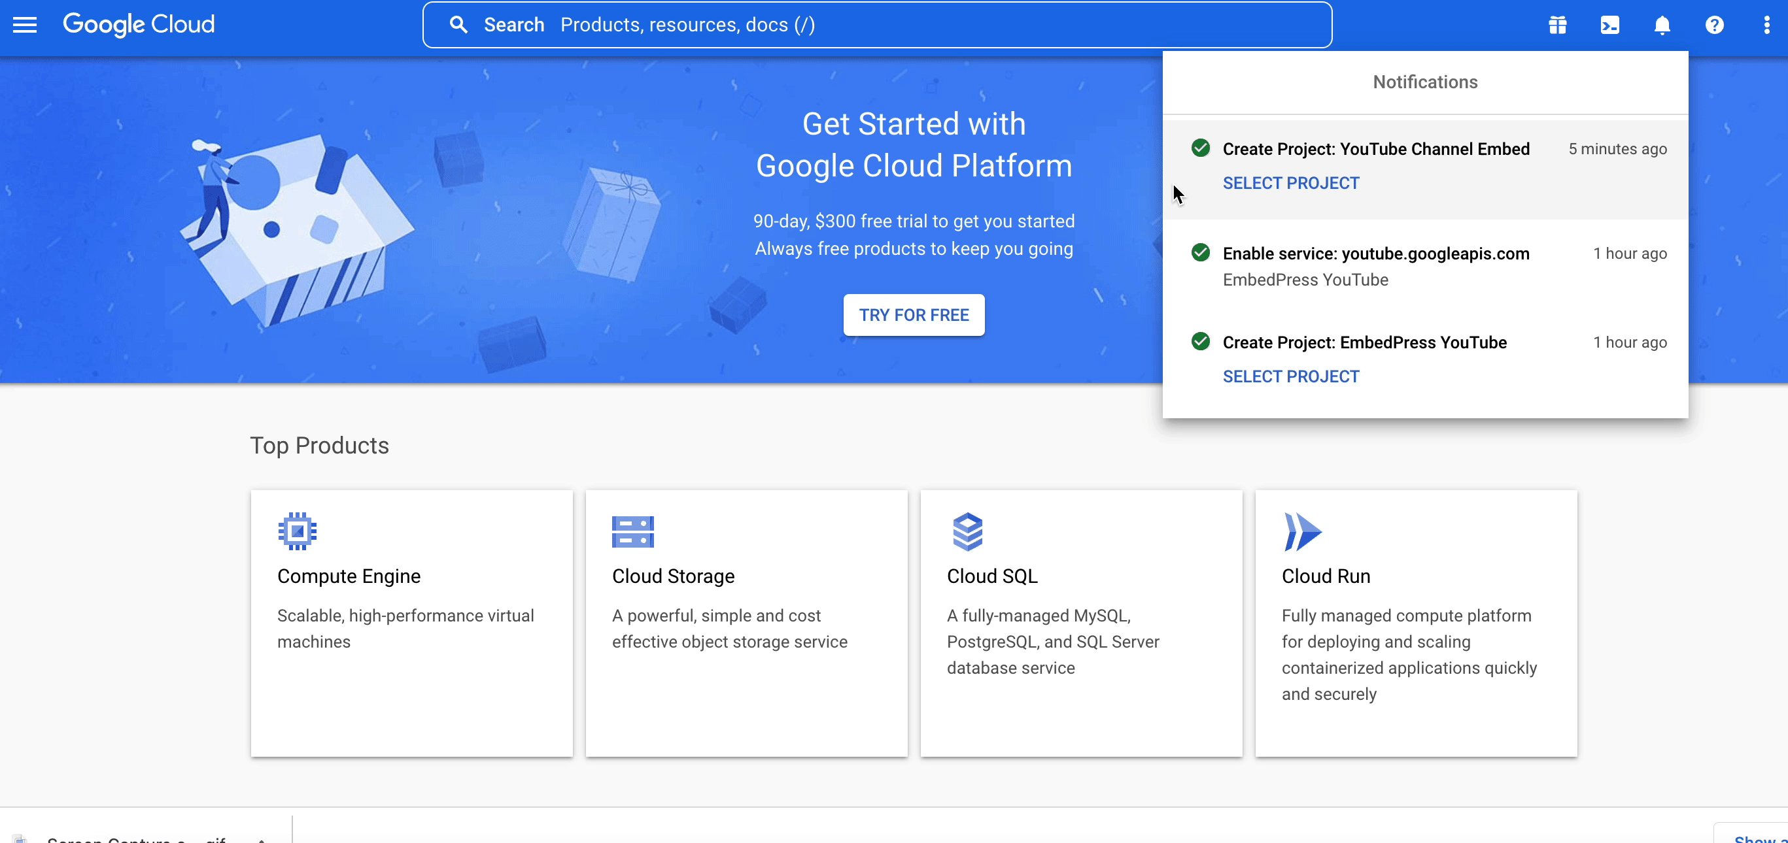The width and height of the screenshot is (1788, 843).
Task: Click the Notifications panel heading
Action: [x=1425, y=82]
